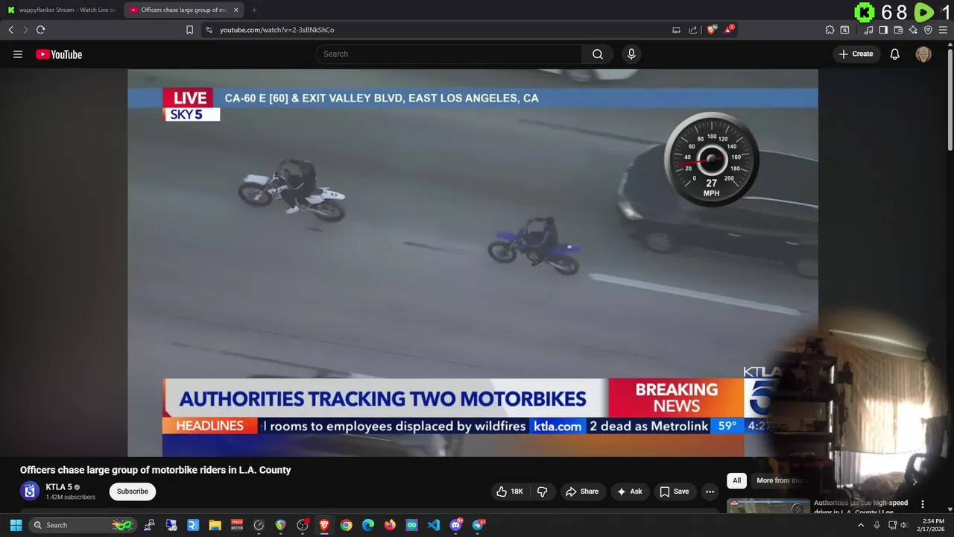Select More from this channel chip

tap(779, 480)
